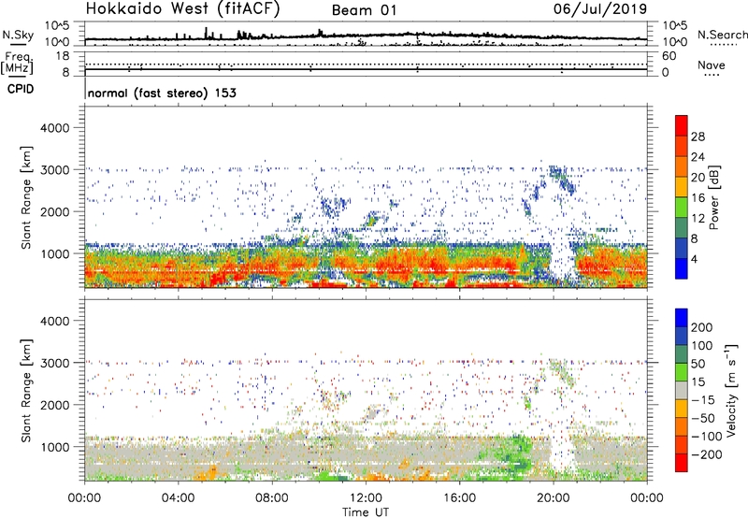
Task: Click the '16:00' time axis tick label
Action: tap(459, 498)
